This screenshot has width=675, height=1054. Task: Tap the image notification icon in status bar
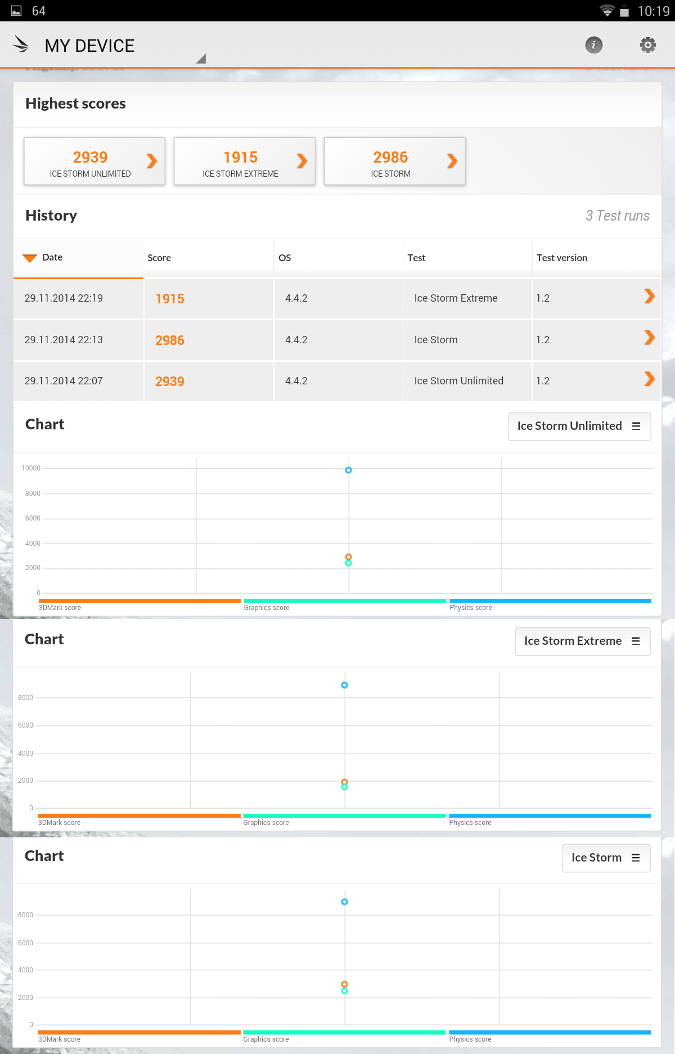(16, 11)
